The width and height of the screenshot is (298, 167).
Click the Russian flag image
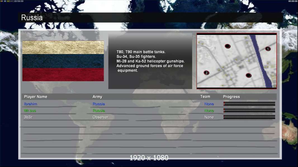point(63,61)
